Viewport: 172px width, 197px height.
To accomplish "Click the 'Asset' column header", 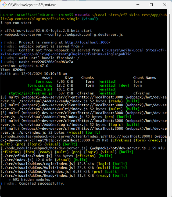I will [47, 78].
